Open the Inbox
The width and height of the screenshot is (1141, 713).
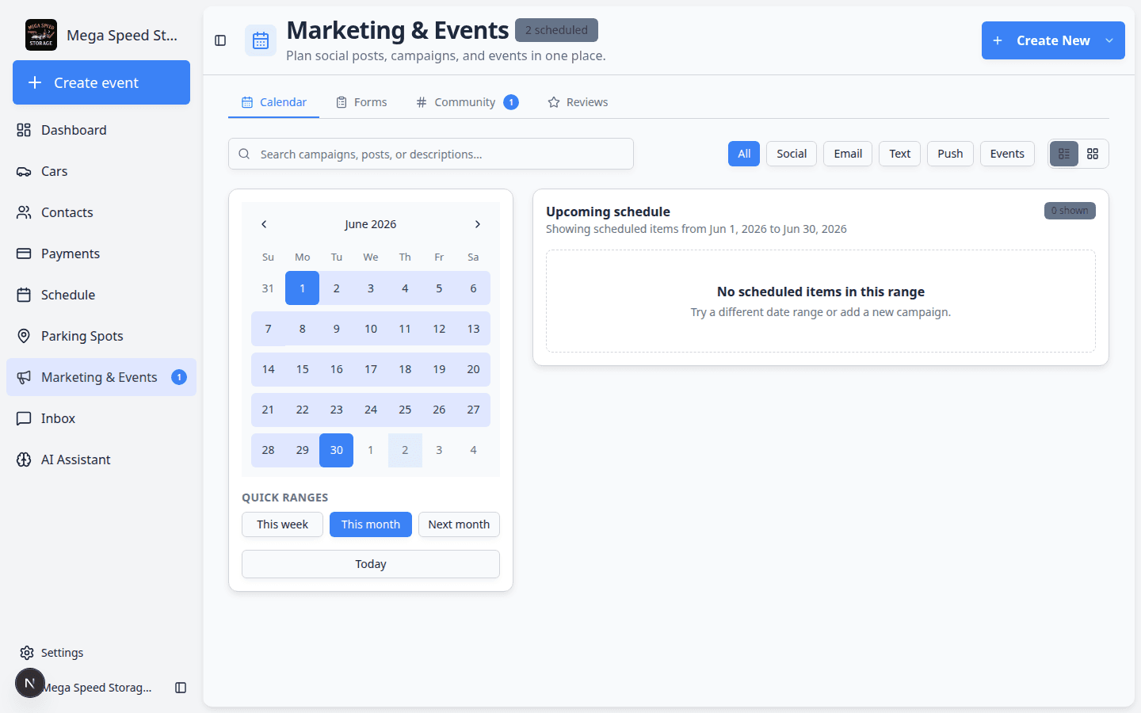tap(101, 418)
